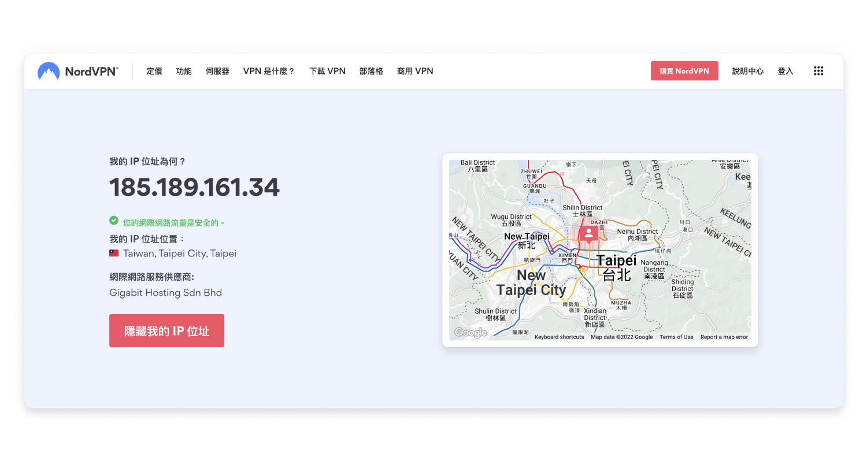Open the 商用 VPN menu item
This screenshot has height=462, width=867.
point(415,71)
